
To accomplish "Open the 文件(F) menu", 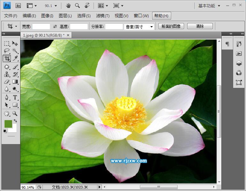I will tap(11, 16).
